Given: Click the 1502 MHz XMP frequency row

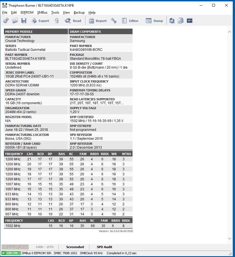Looking at the screenshot, I should [x=68, y=226].
